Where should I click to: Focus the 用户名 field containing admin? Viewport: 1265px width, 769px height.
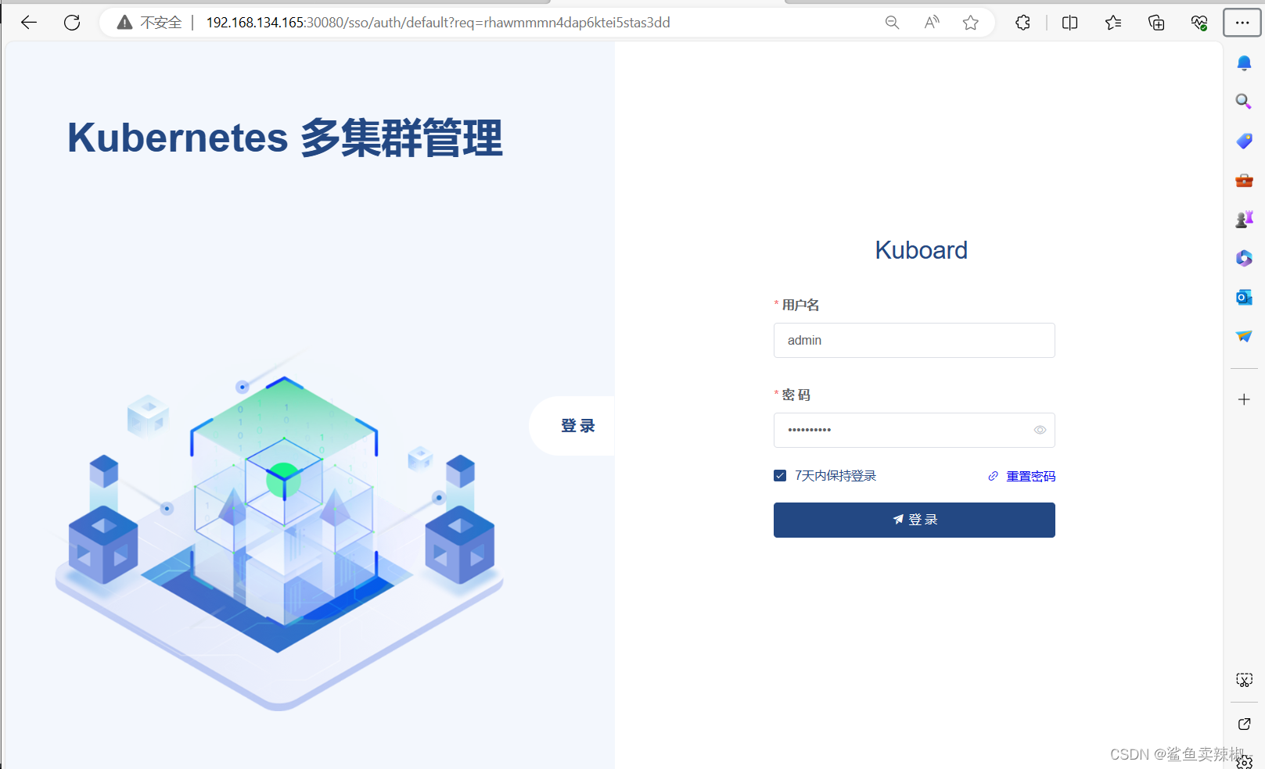click(x=914, y=341)
